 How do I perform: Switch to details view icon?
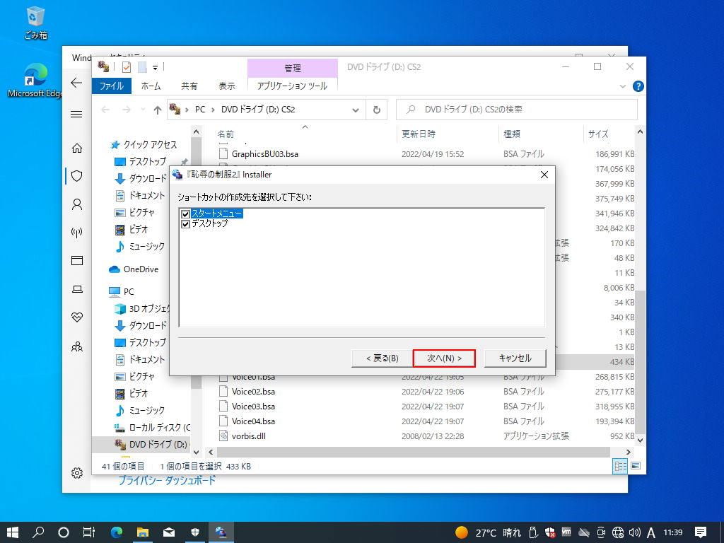(620, 466)
